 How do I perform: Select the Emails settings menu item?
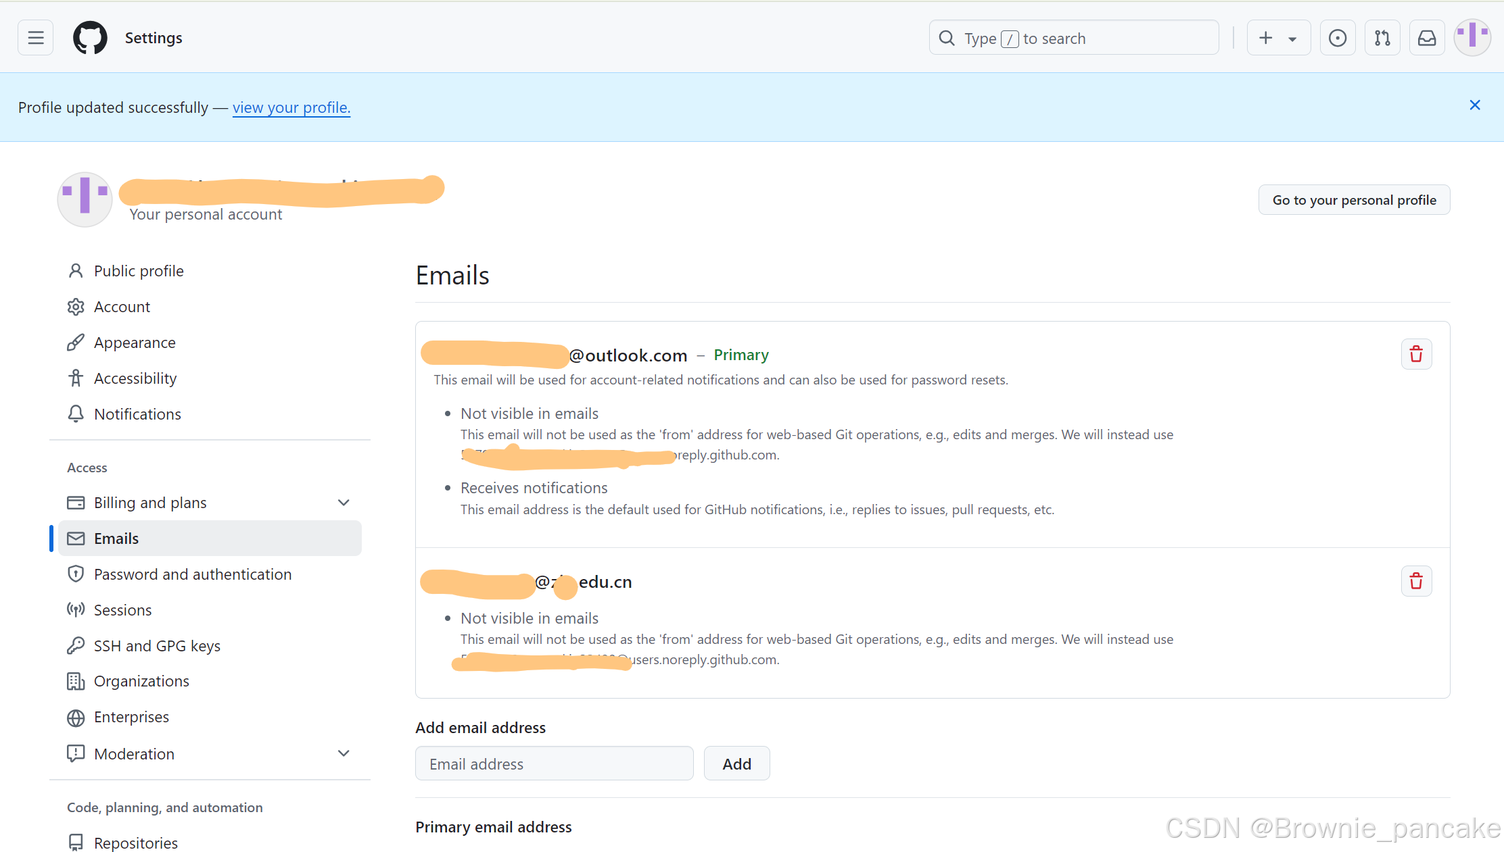click(116, 537)
